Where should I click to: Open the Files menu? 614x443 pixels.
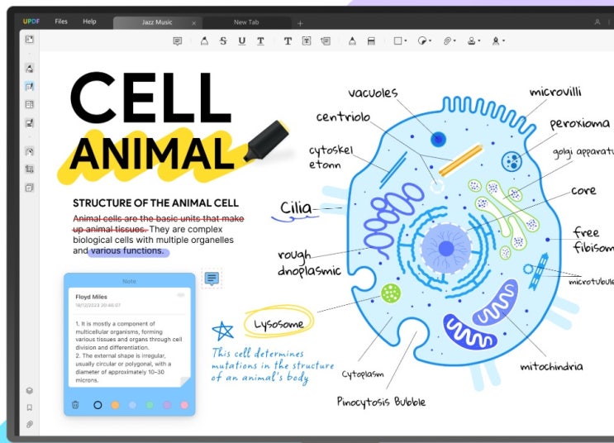(x=61, y=21)
